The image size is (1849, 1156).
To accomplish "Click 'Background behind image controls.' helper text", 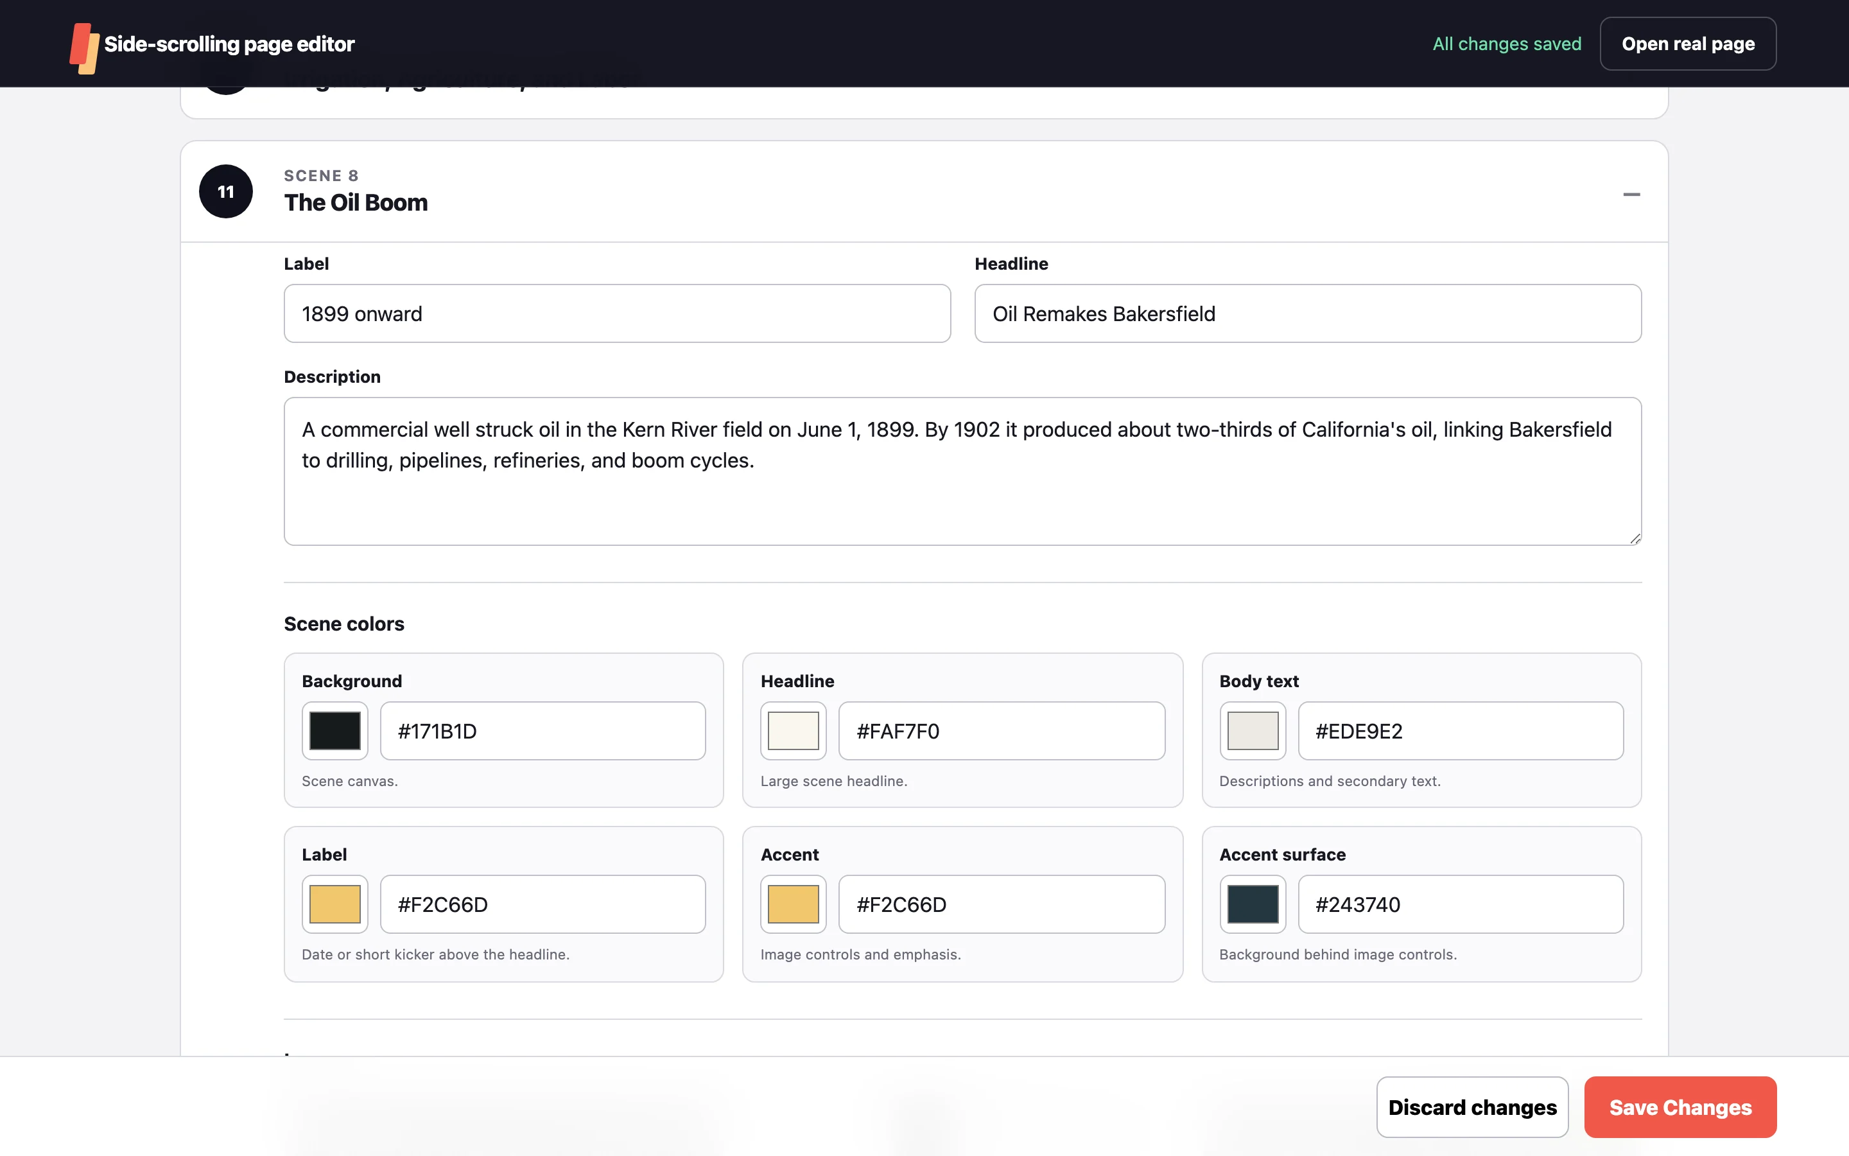I will click(1338, 955).
